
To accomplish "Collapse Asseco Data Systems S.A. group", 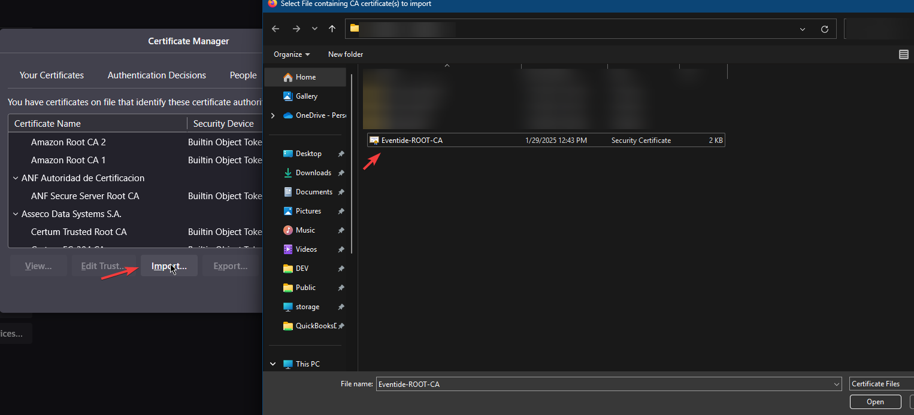I will click(16, 214).
